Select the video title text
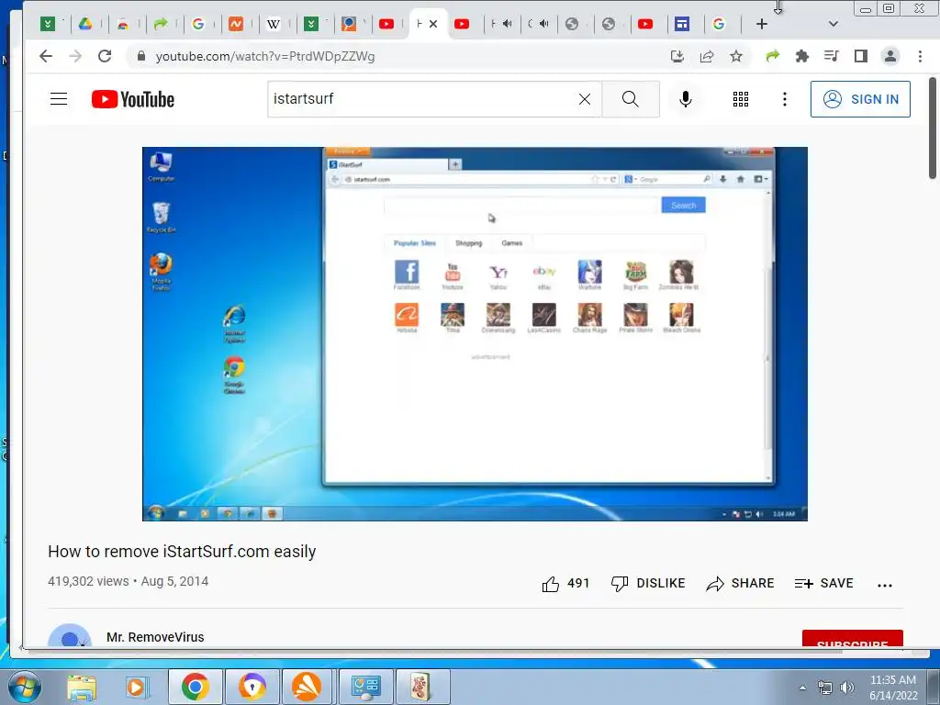The width and height of the screenshot is (940, 705). pyautogui.click(x=182, y=552)
